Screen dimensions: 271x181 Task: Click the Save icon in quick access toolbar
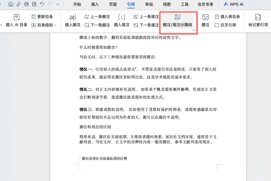[11, 4]
